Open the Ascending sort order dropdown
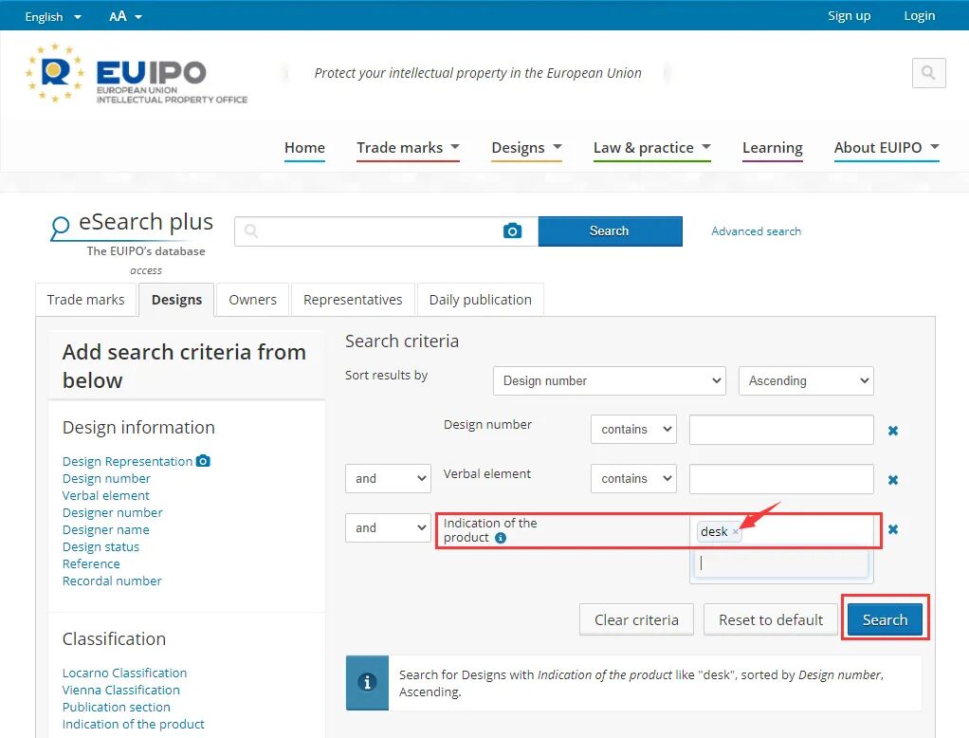The height and width of the screenshot is (738, 969). 806,380
